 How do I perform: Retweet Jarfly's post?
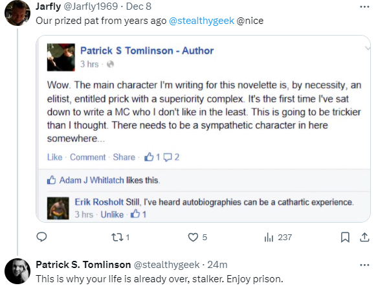pyautogui.click(x=117, y=238)
